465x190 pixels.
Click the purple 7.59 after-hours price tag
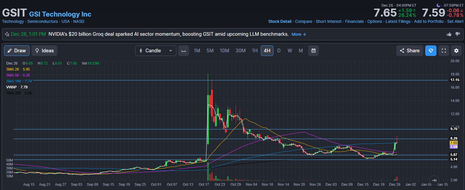454,147
